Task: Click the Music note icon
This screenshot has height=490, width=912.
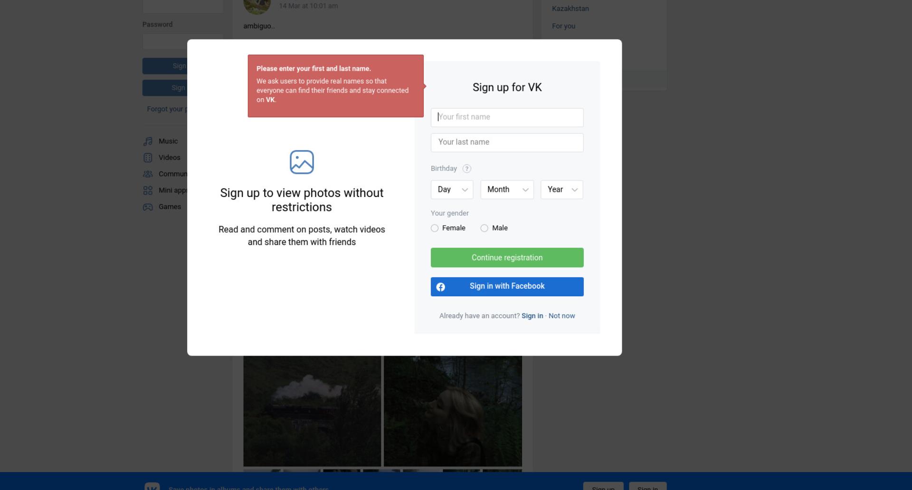Action: (x=148, y=141)
